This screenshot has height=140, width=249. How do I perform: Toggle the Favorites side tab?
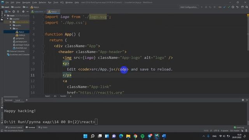pos(2,103)
